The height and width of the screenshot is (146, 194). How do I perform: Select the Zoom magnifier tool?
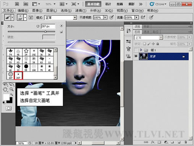(11, 89)
